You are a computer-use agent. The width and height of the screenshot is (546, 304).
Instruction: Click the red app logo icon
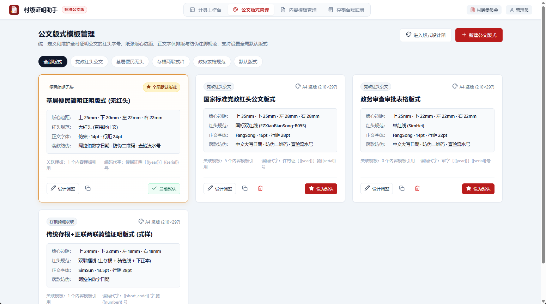click(14, 10)
